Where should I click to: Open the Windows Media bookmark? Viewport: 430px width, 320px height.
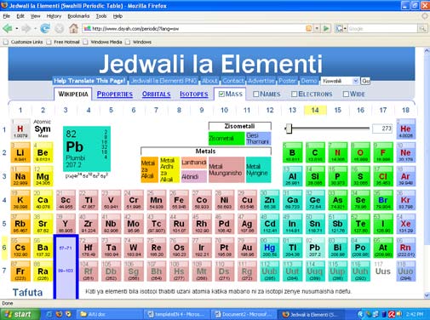pyautogui.click(x=102, y=42)
